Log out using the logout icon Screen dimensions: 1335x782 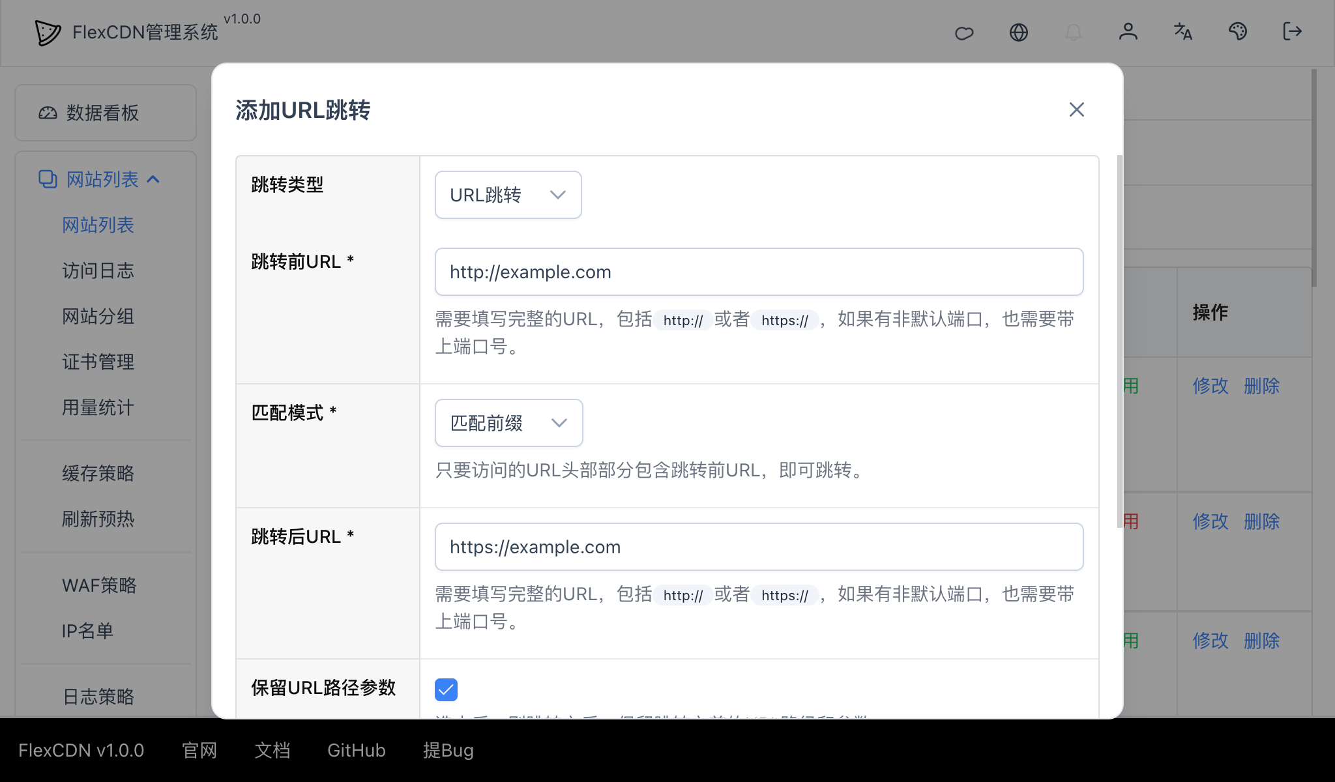pos(1291,32)
